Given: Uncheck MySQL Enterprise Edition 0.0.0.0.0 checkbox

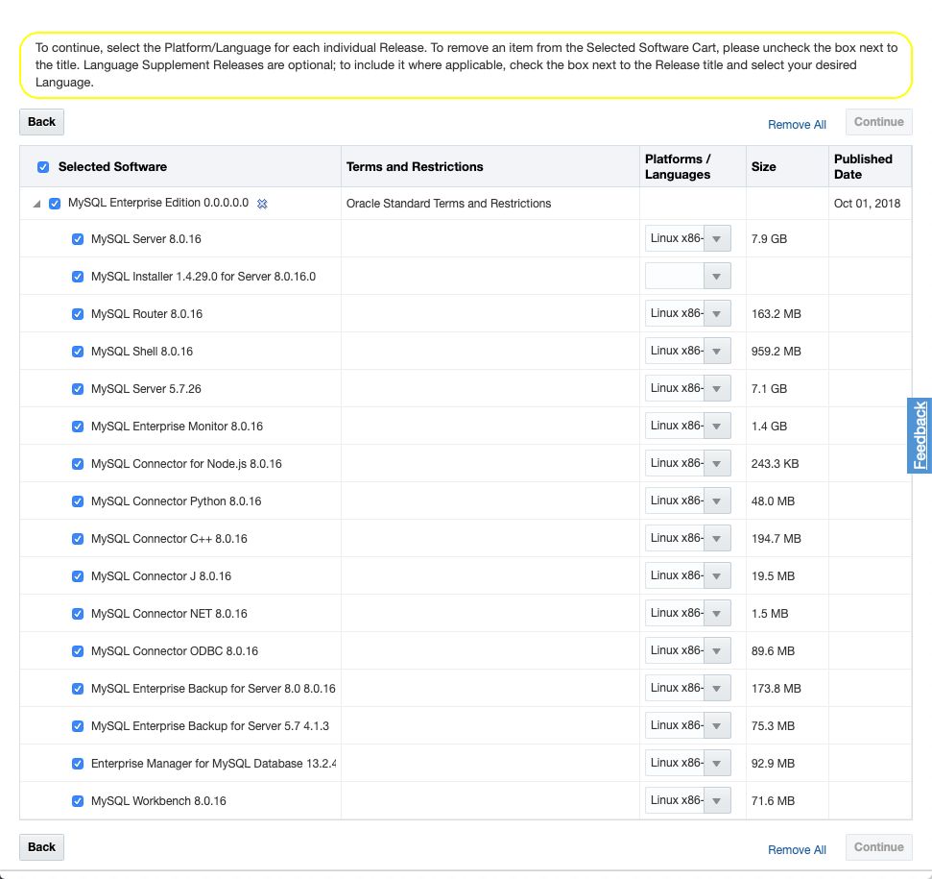Looking at the screenshot, I should 55,204.
